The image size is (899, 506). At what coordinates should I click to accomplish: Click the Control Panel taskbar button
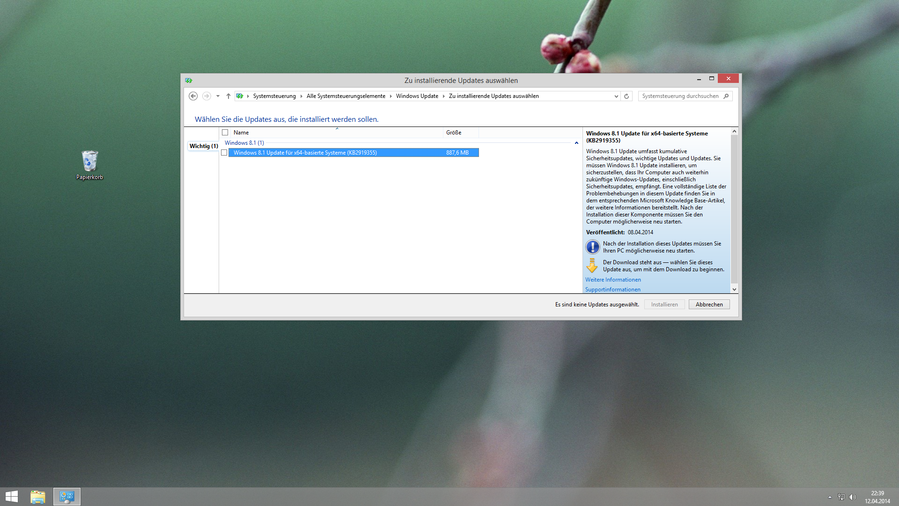click(67, 497)
